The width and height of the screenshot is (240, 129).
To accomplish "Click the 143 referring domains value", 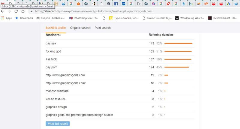I will [151, 43].
